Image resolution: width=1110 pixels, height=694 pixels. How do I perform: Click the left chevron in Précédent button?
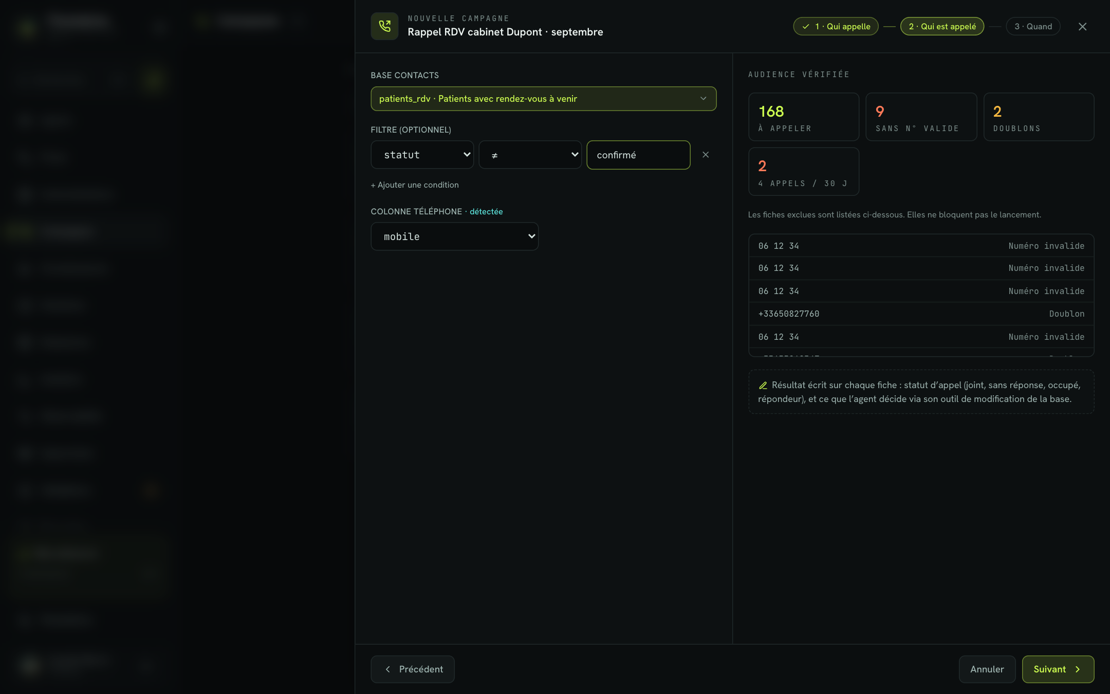(x=388, y=669)
